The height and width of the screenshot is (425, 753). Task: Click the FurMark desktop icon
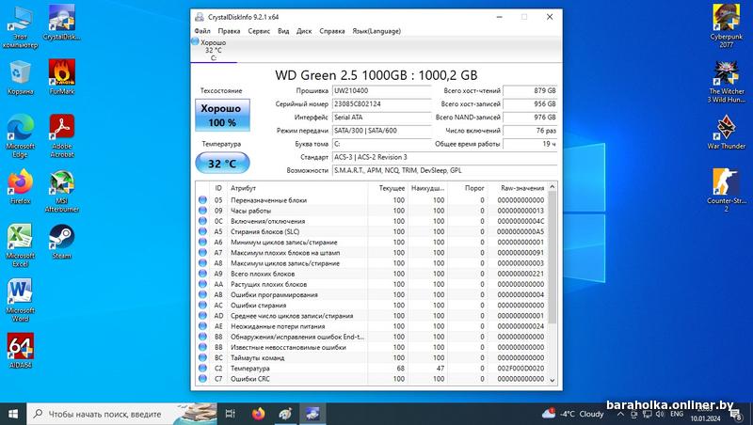point(61,77)
